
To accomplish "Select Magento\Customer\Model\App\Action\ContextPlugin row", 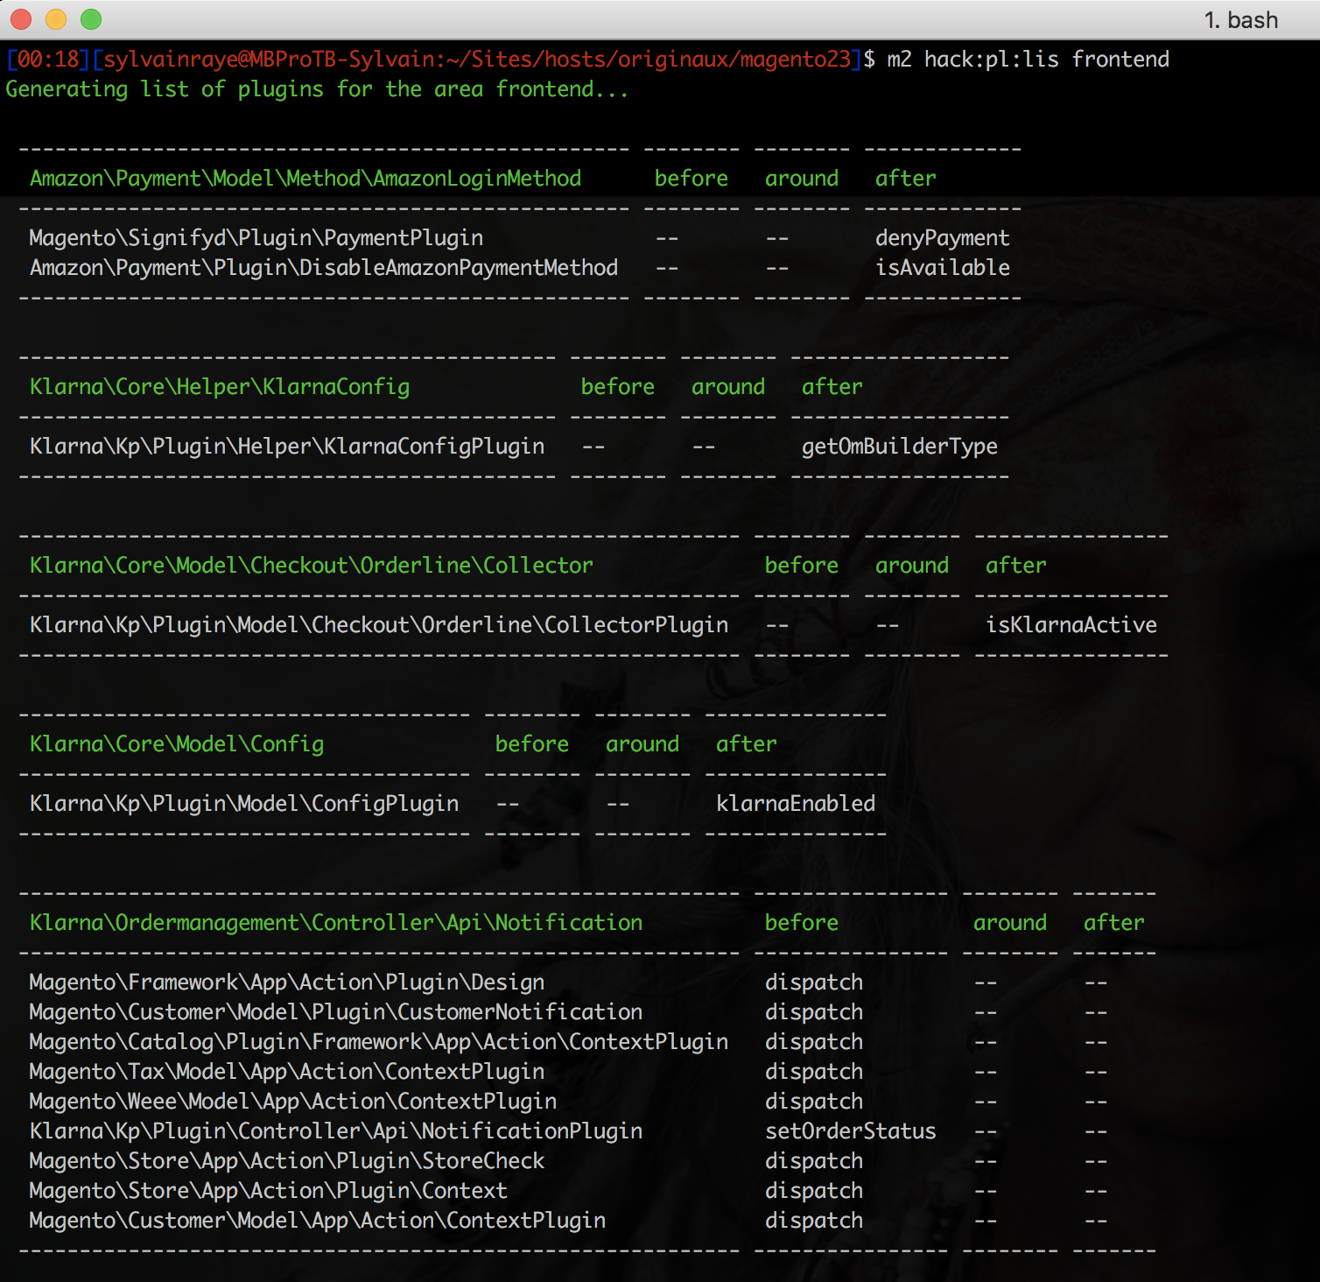I will 569,1221.
